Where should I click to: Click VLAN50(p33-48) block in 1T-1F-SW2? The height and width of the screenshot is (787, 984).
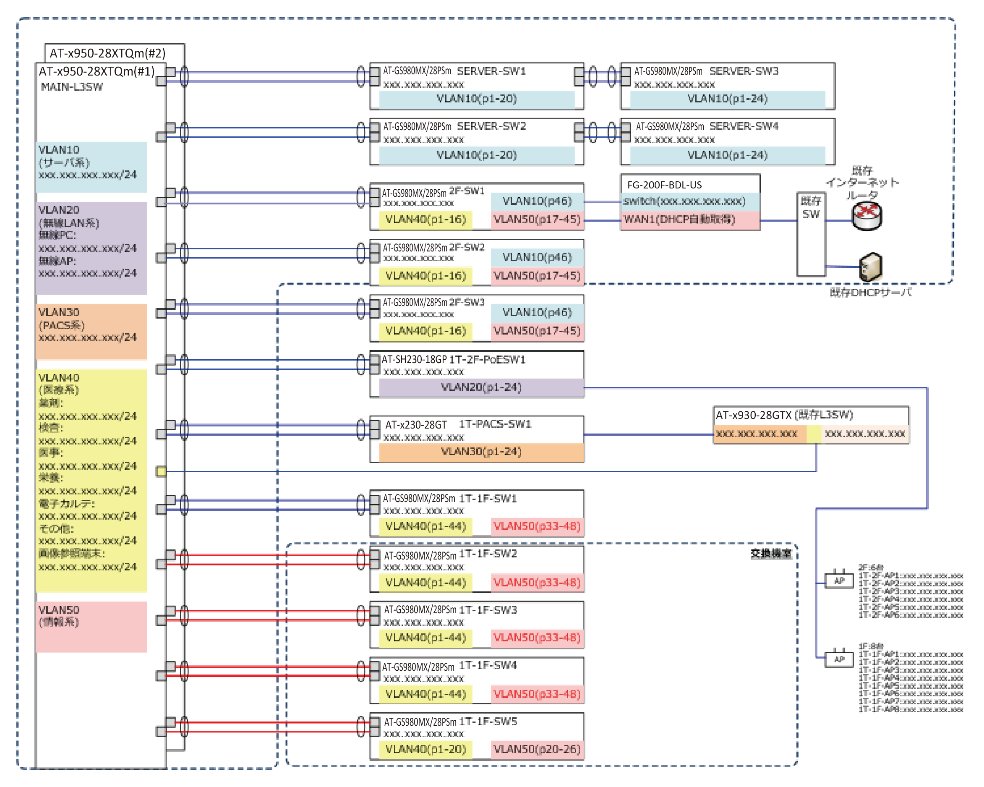(537, 583)
